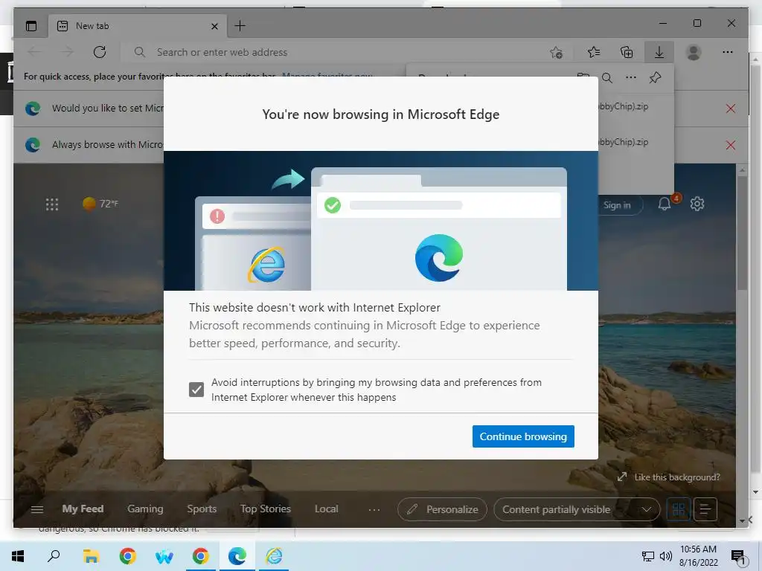The width and height of the screenshot is (762, 571).
Task: Click the page vertical scrollbar
Action: (742, 233)
